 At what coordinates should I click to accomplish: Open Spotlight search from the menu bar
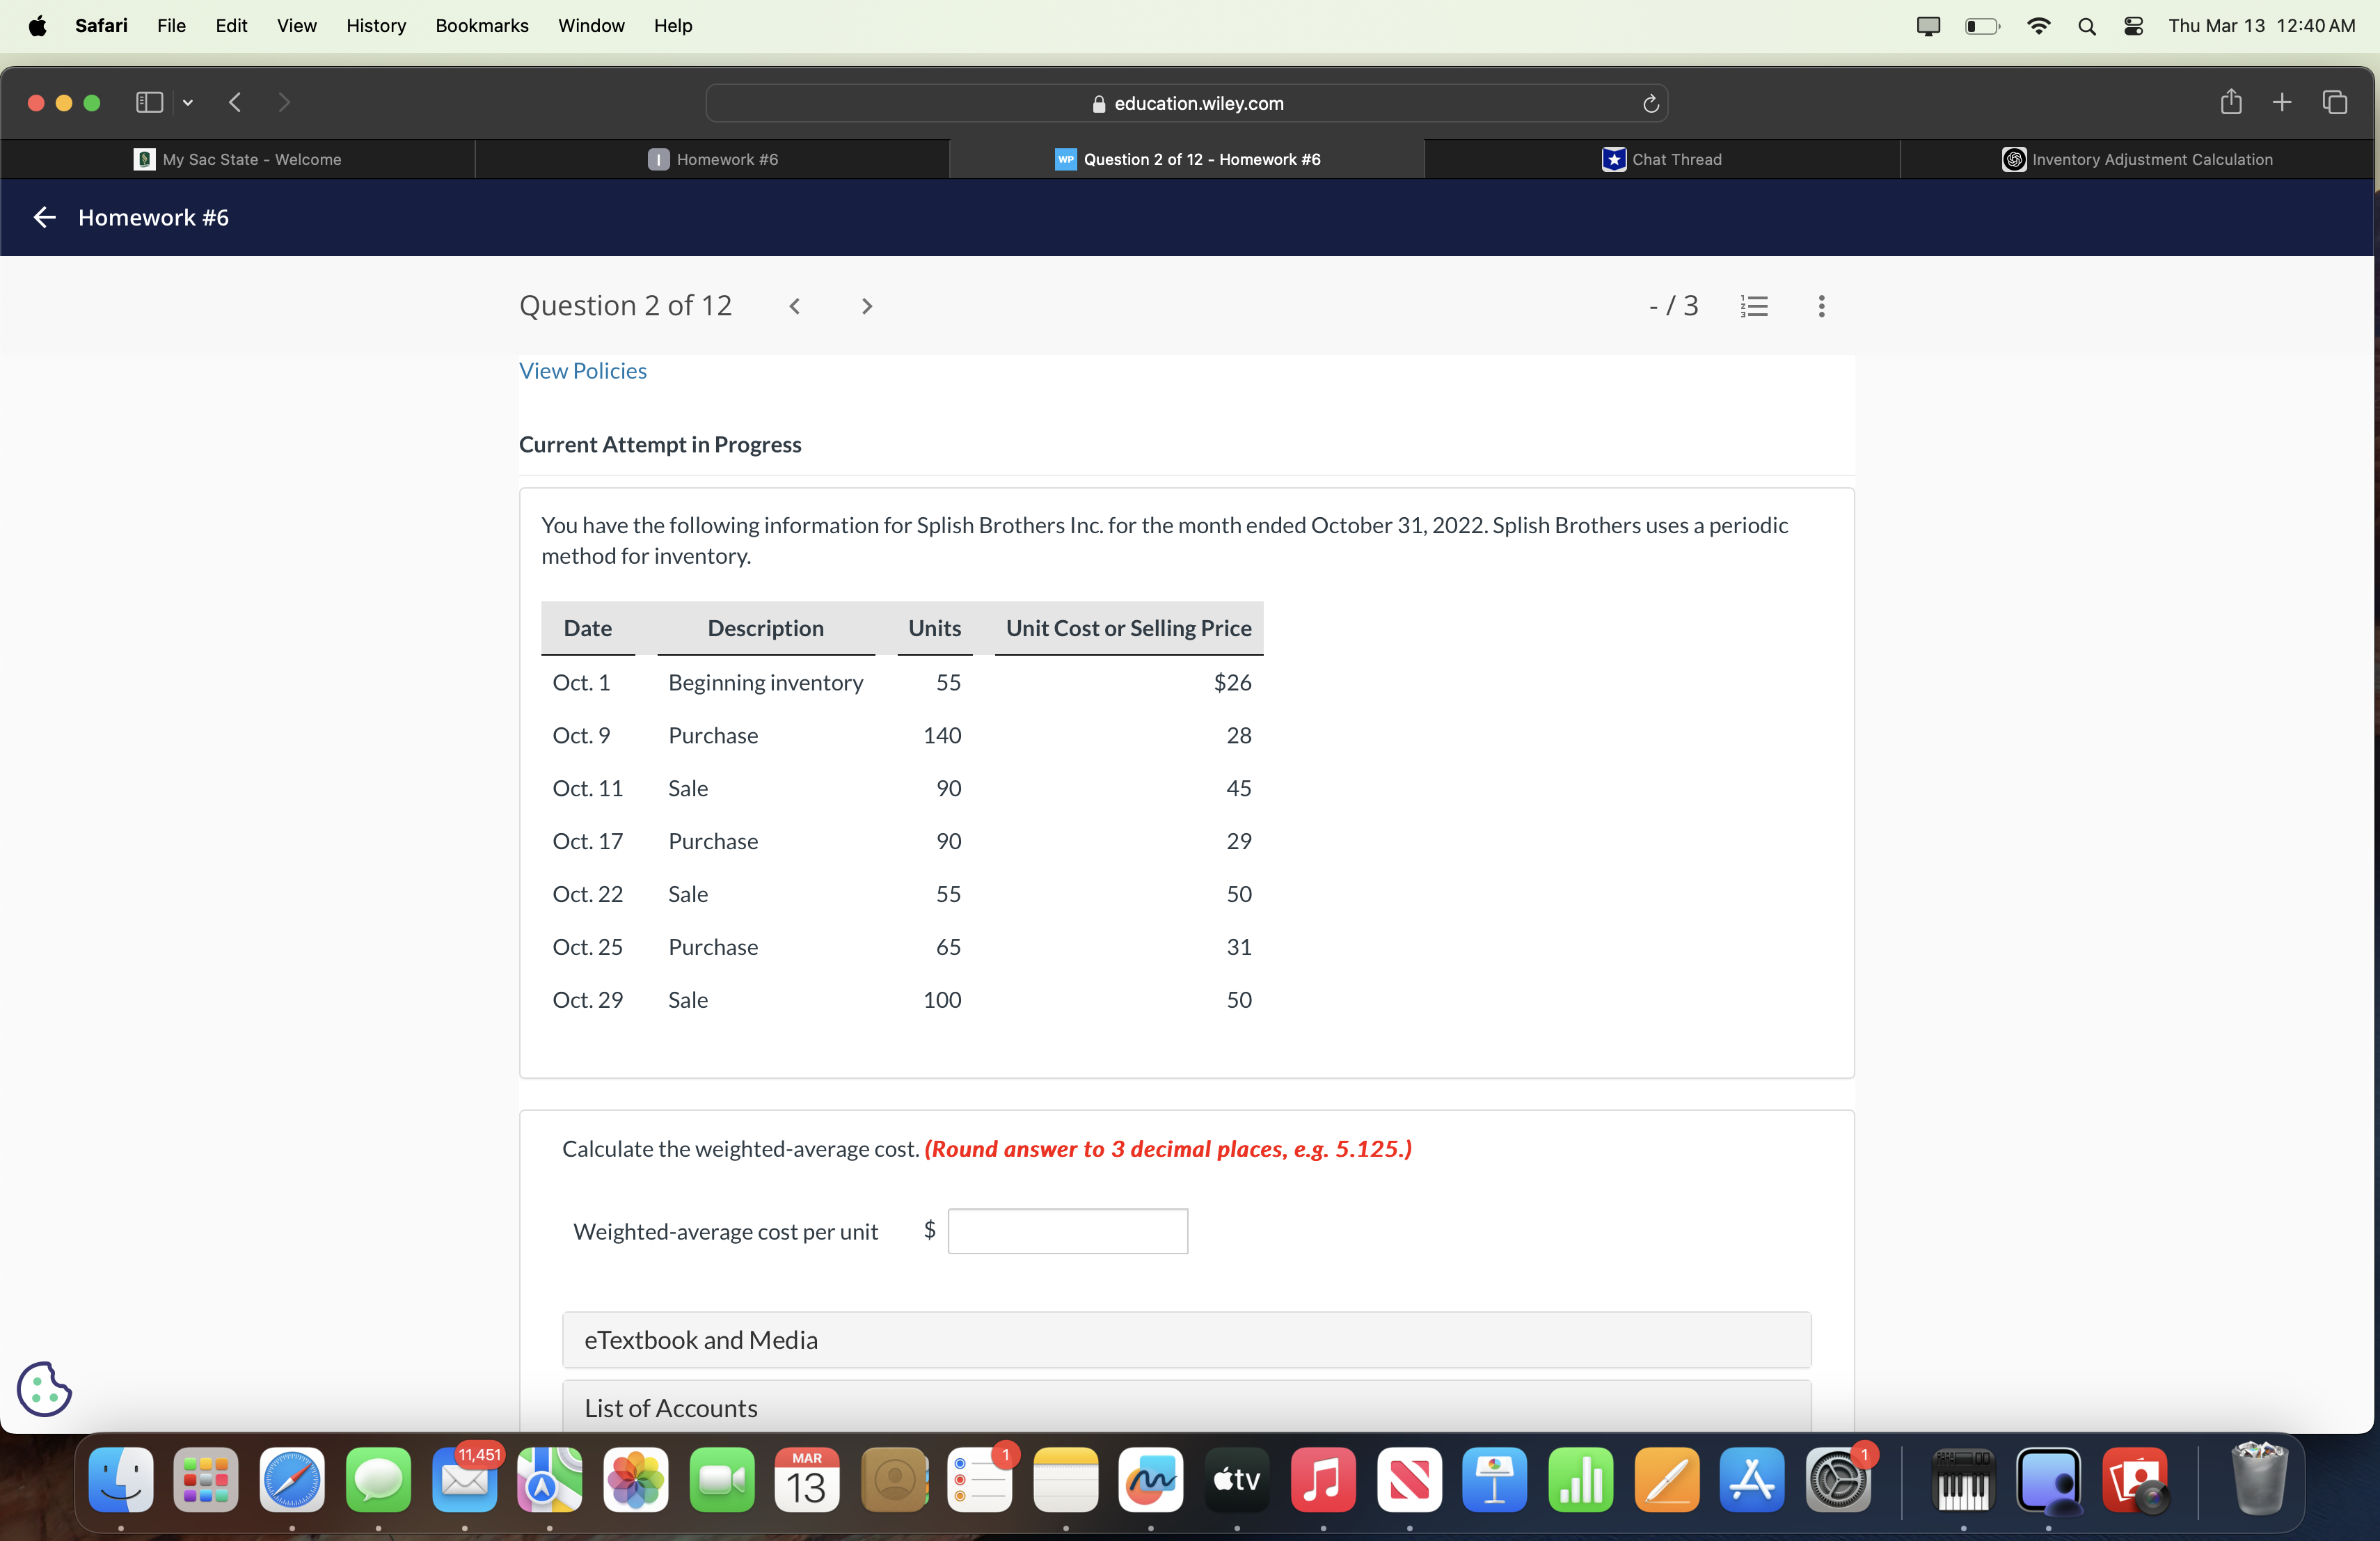coord(2086,26)
